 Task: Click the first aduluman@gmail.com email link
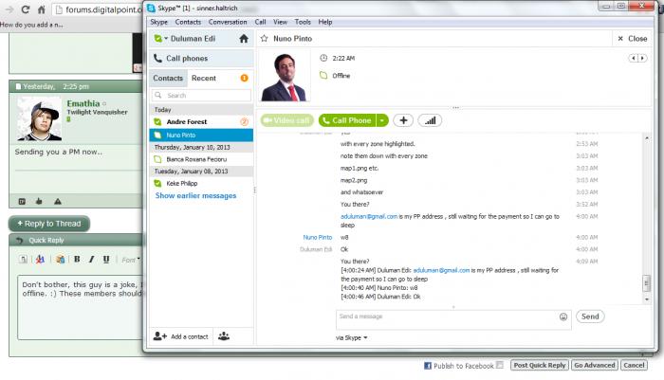[x=369, y=216]
